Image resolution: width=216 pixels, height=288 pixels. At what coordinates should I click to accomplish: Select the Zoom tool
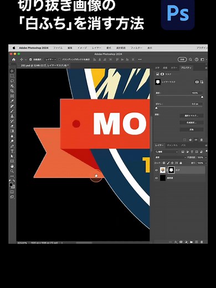click(12, 171)
